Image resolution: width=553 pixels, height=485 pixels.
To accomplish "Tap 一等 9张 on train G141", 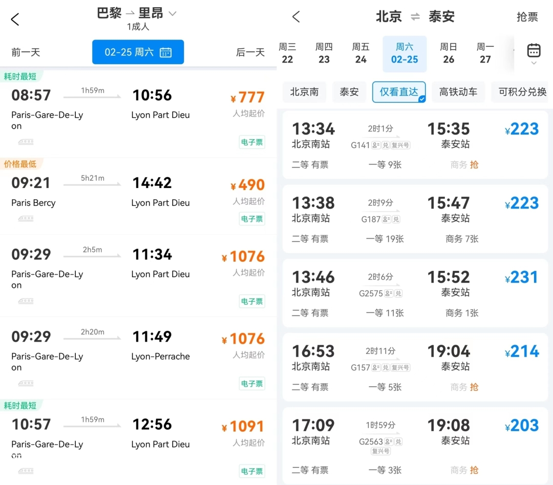I will coord(385,165).
